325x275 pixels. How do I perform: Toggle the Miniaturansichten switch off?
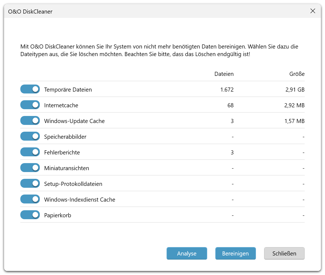tap(30, 168)
